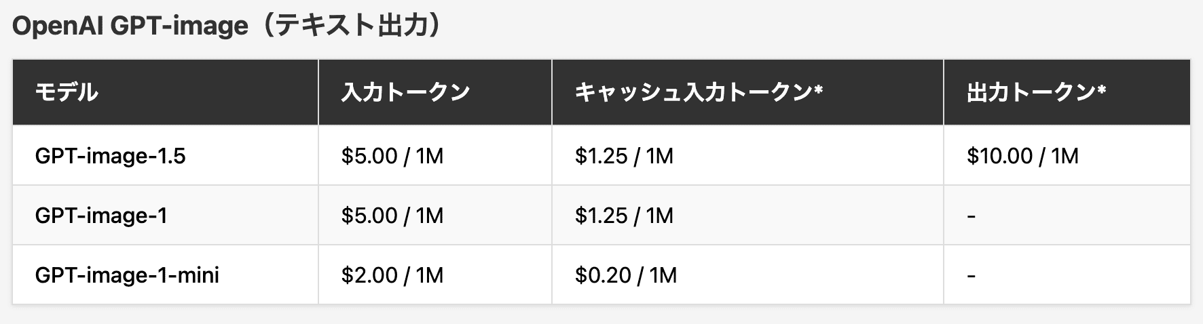Image resolution: width=1203 pixels, height=324 pixels.
Task: Click テキスト出力 text in the heading
Action: pos(352,26)
